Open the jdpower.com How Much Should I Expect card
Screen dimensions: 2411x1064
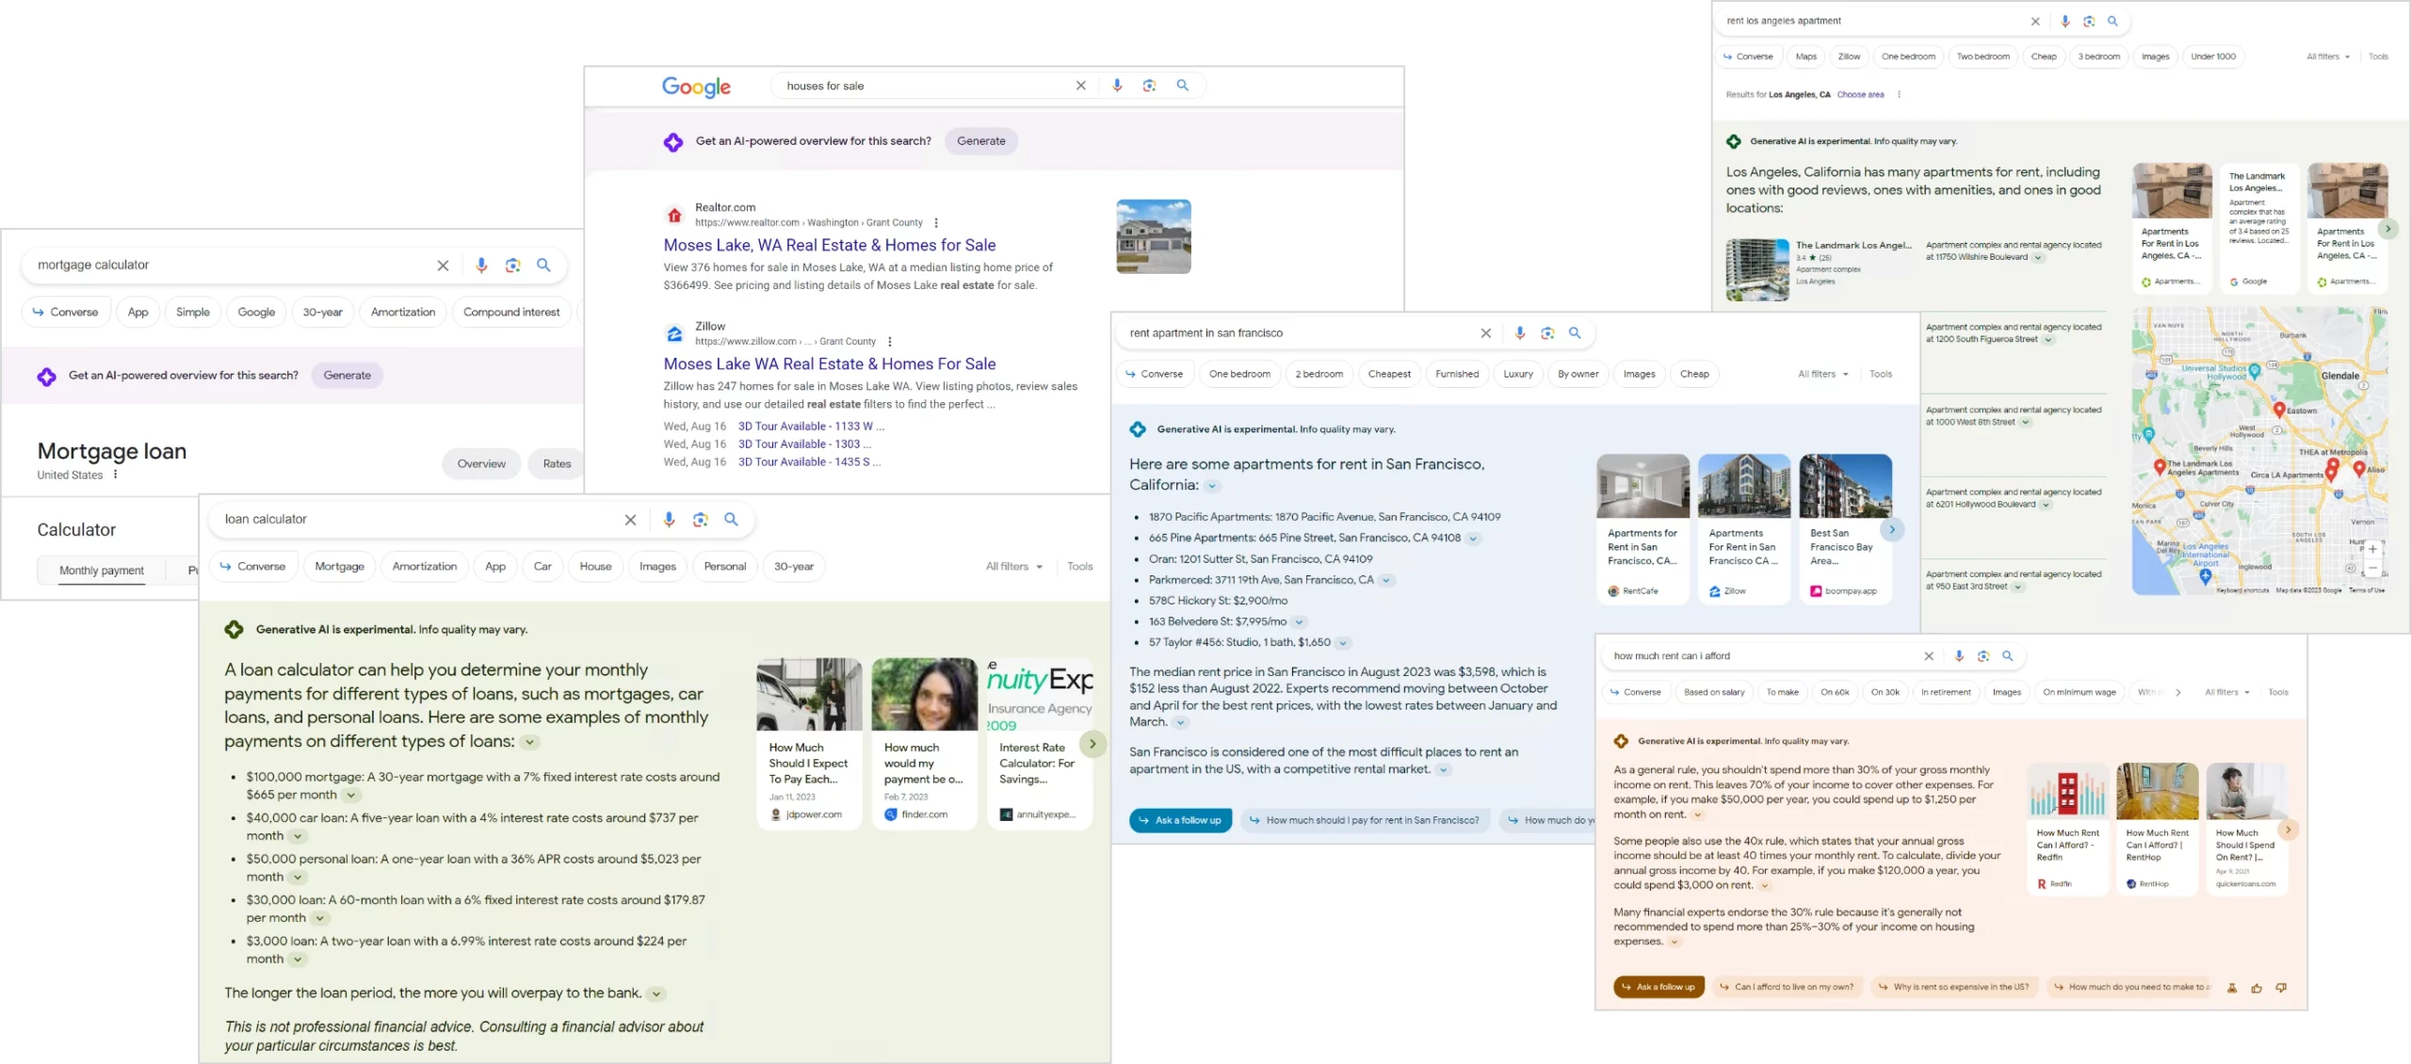pyautogui.click(x=809, y=744)
